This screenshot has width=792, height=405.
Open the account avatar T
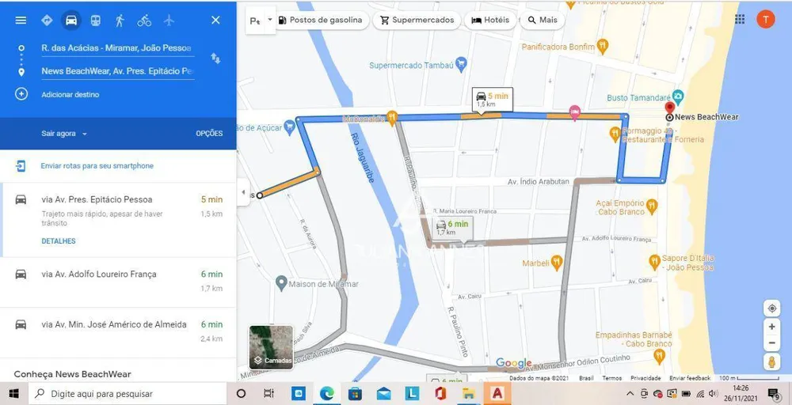(x=765, y=19)
